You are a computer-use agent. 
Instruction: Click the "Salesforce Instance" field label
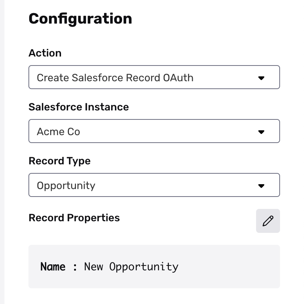click(x=79, y=107)
